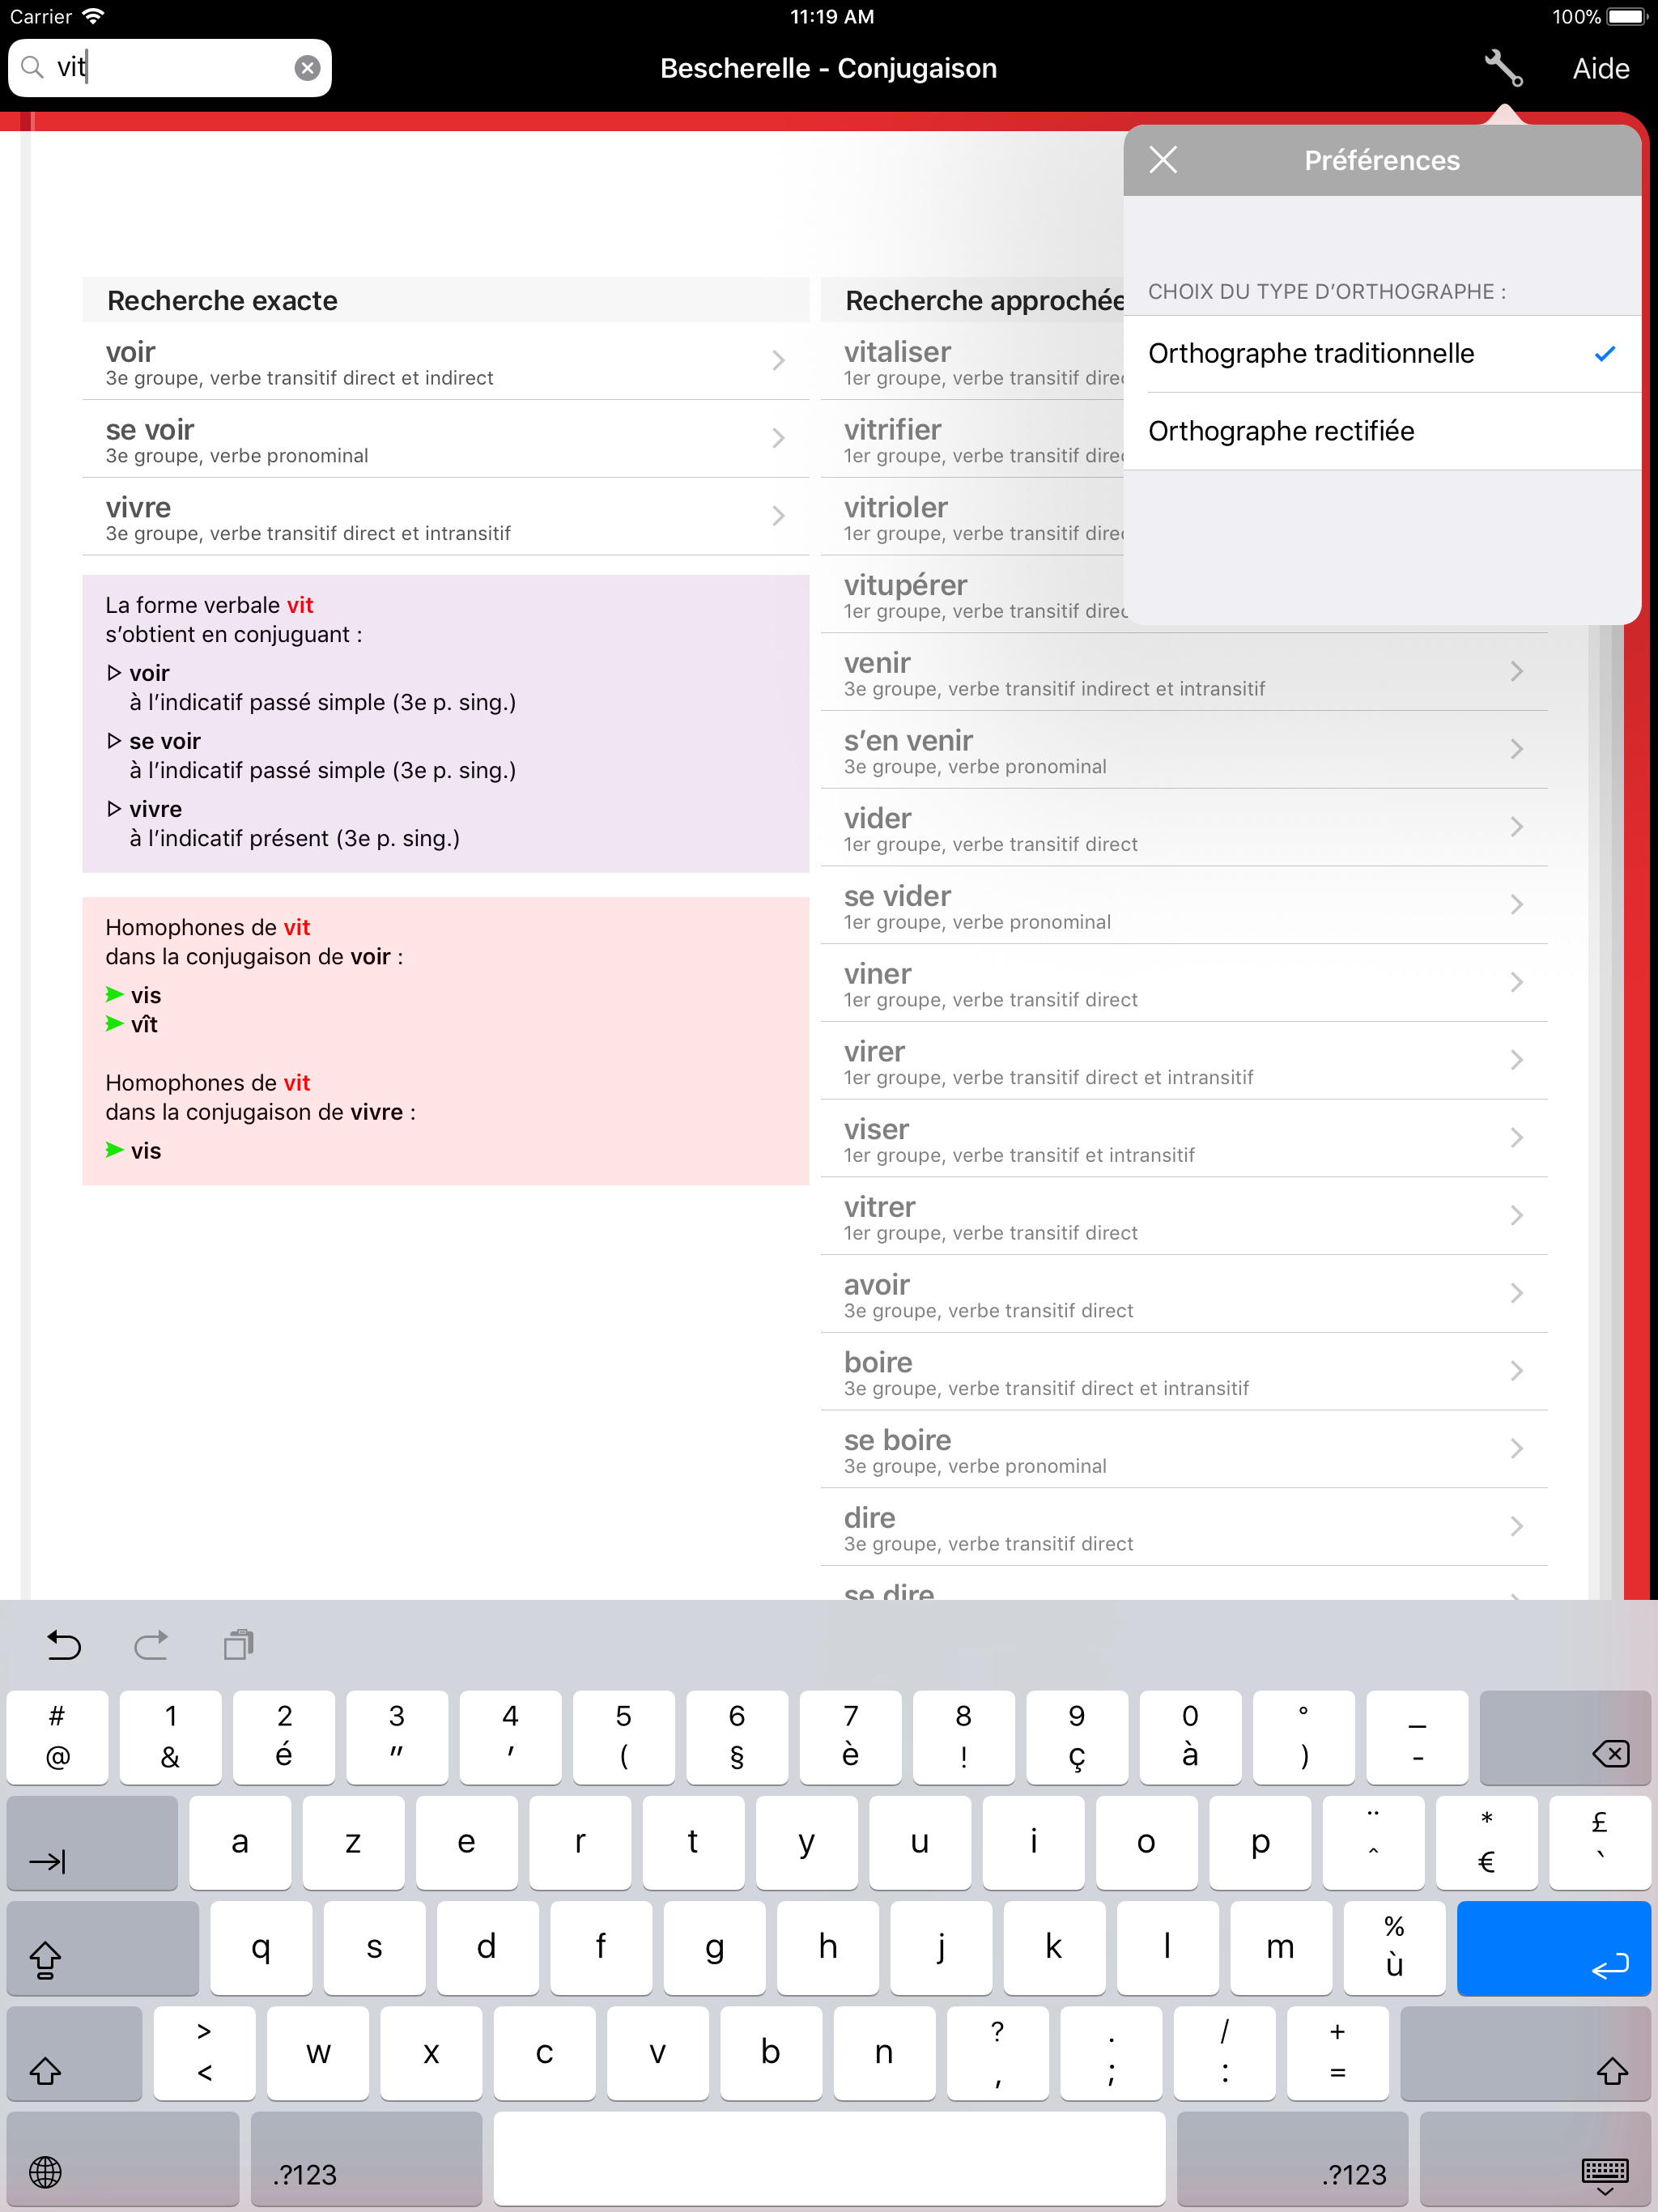Open the venir verb details chevron

[x=1517, y=671]
